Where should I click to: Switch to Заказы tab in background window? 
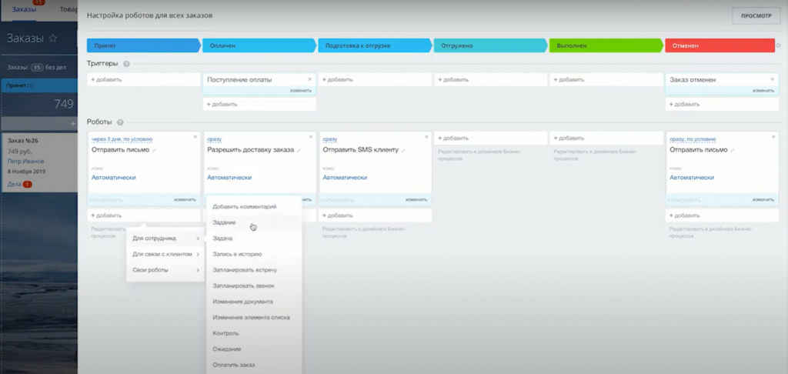[x=24, y=9]
